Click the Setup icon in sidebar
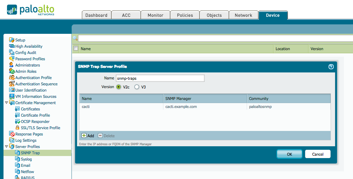Viewport: 353px width, 179px height. coord(12,40)
